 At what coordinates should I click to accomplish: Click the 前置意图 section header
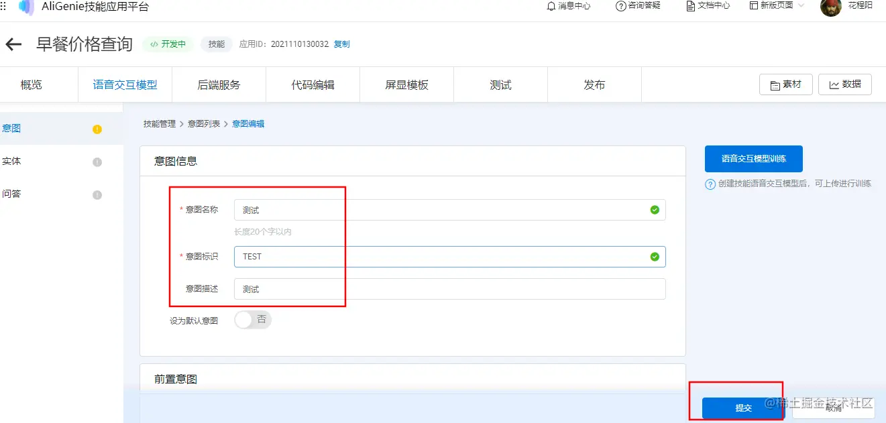(x=176, y=379)
